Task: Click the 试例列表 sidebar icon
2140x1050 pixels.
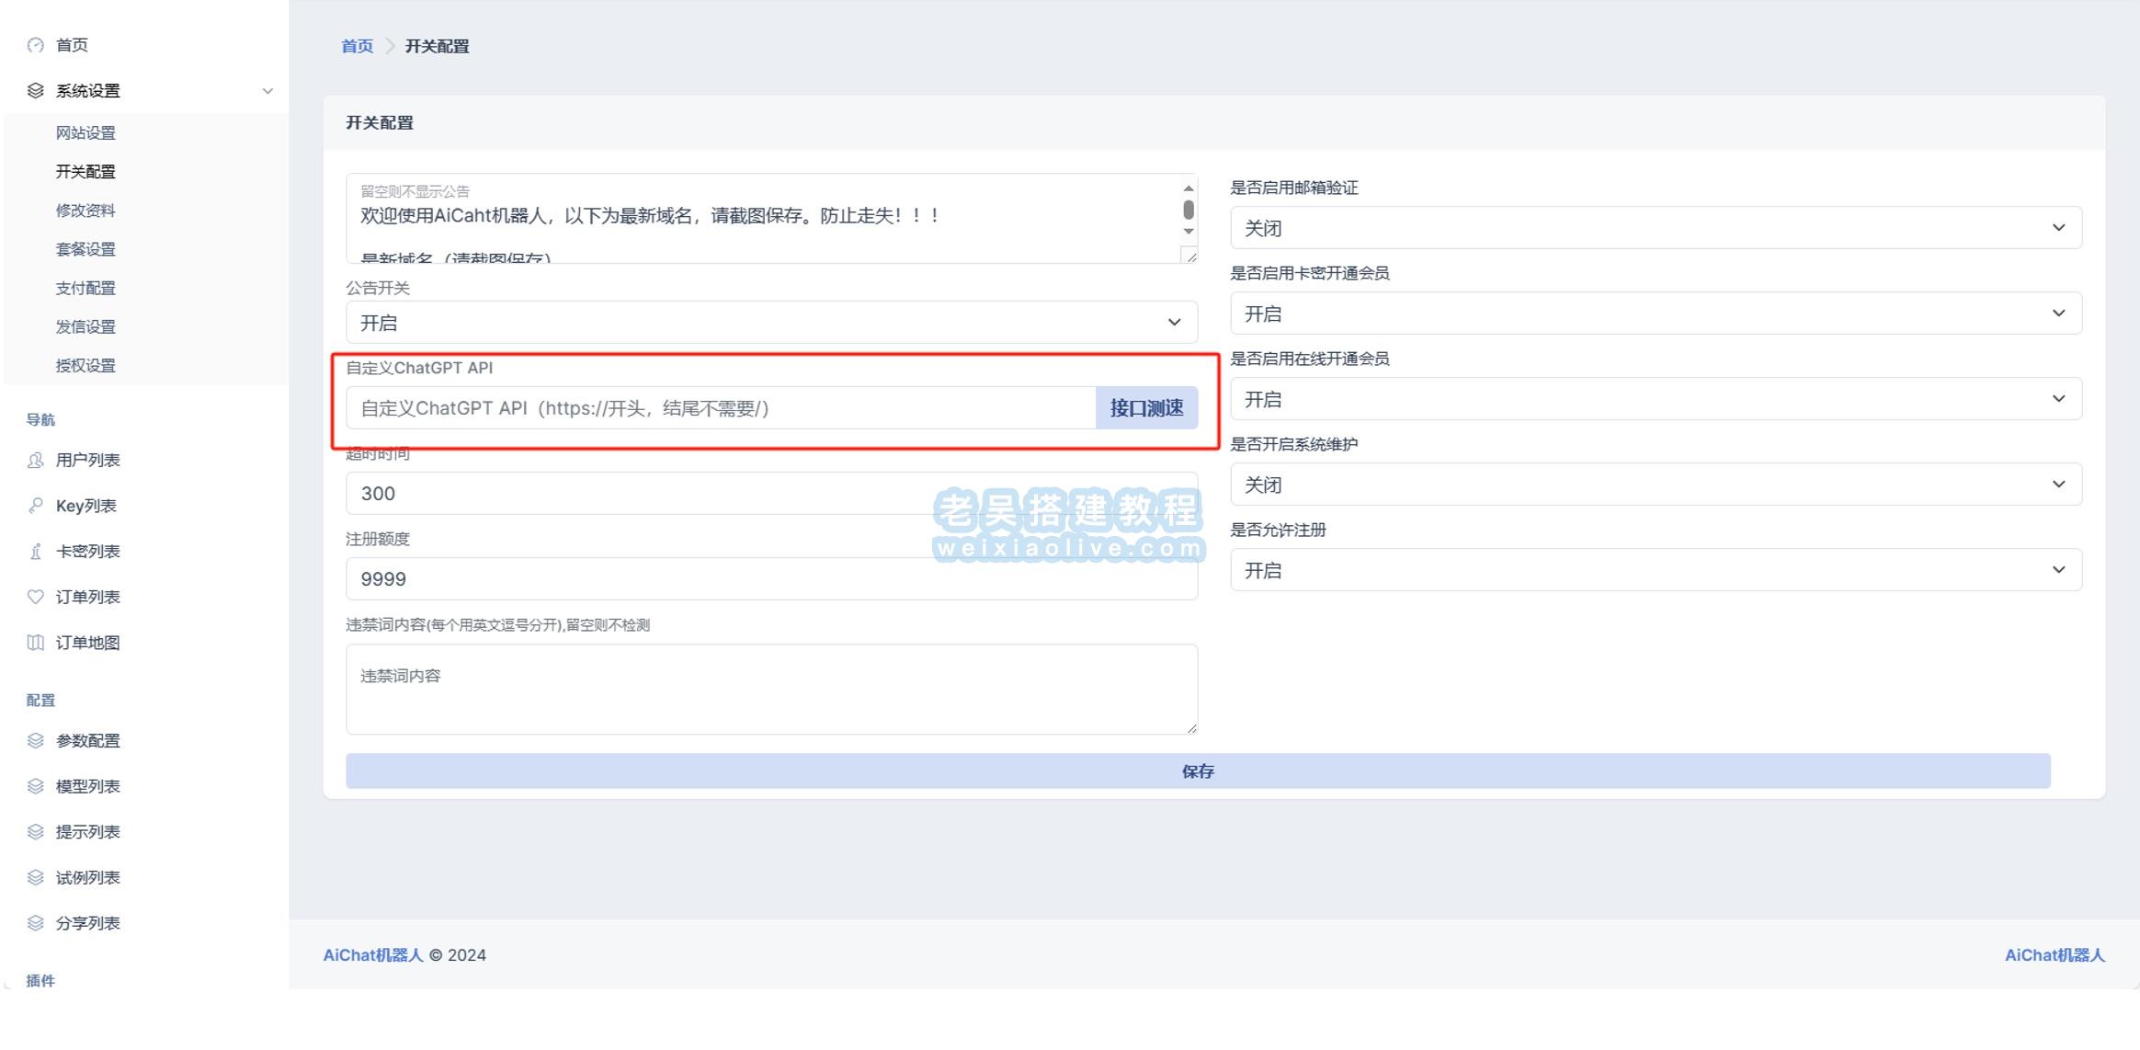Action: click(35, 877)
